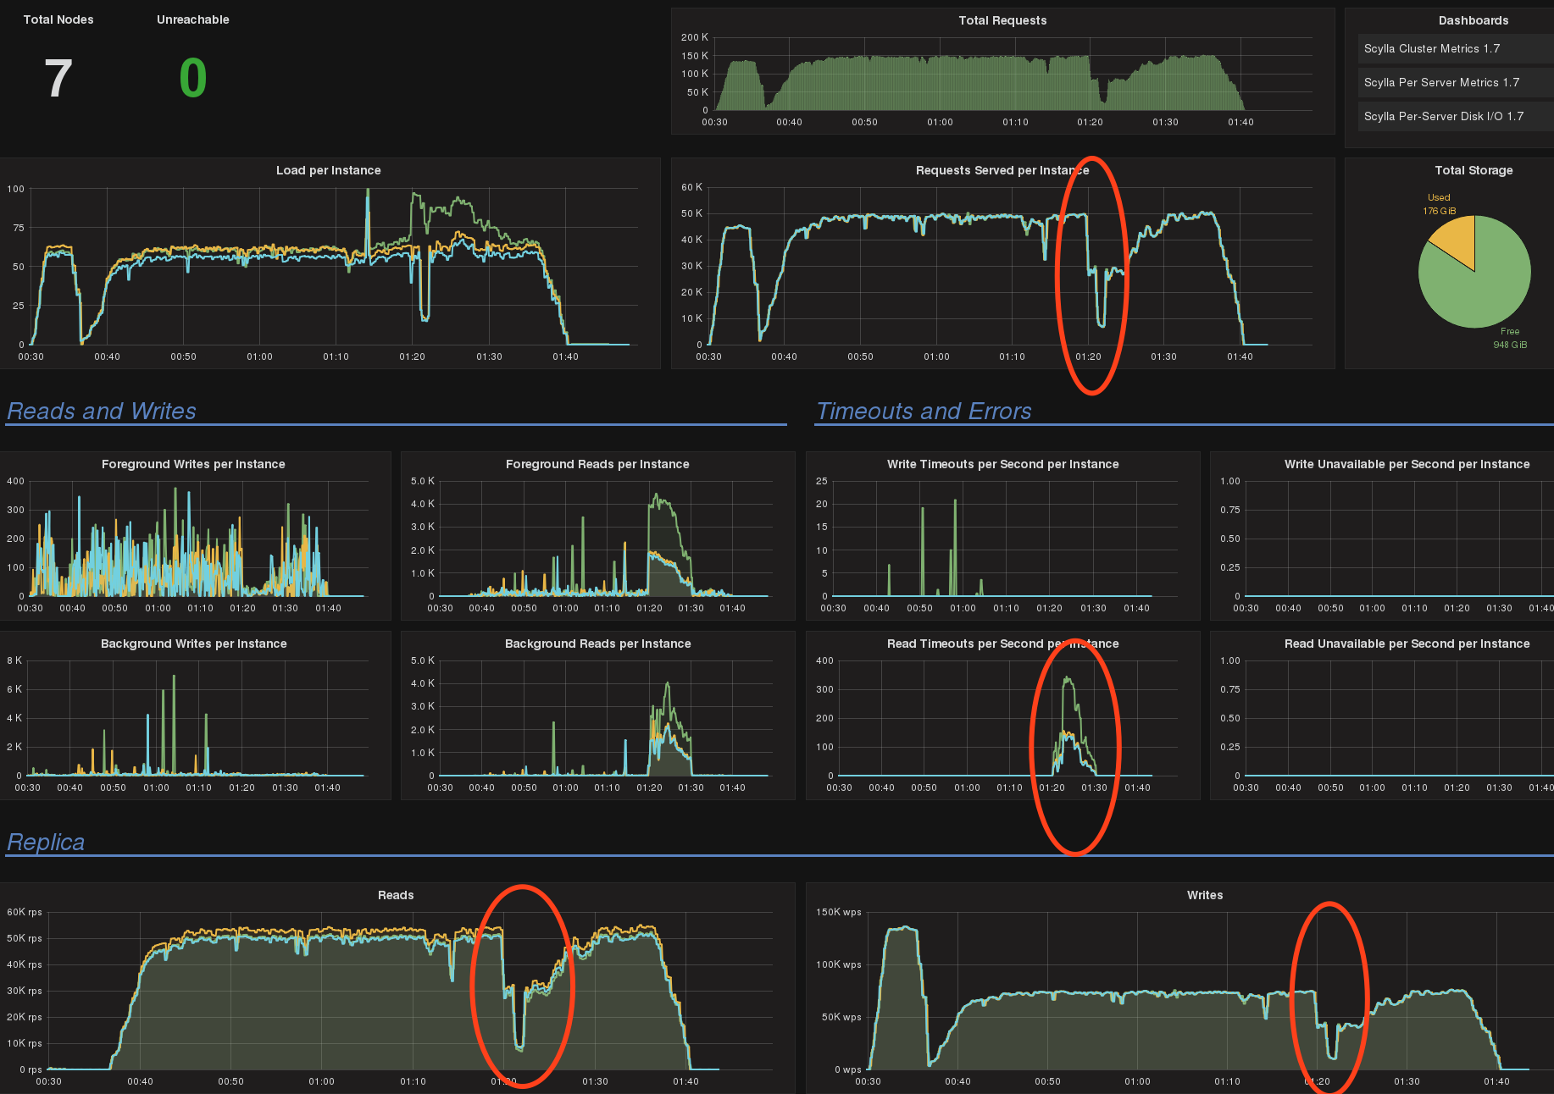The height and width of the screenshot is (1094, 1554).
Task: Open Scylla Per Server Metrics 1.7 dashboard
Action: click(x=1441, y=83)
